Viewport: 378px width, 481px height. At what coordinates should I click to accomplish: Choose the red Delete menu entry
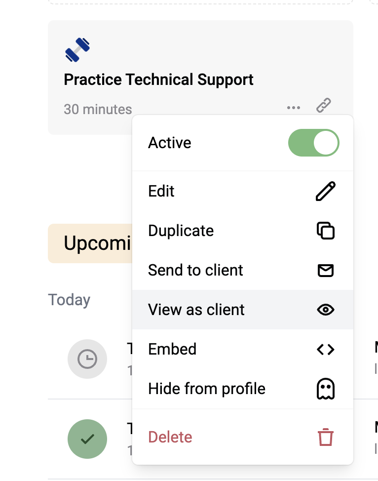coord(243,437)
